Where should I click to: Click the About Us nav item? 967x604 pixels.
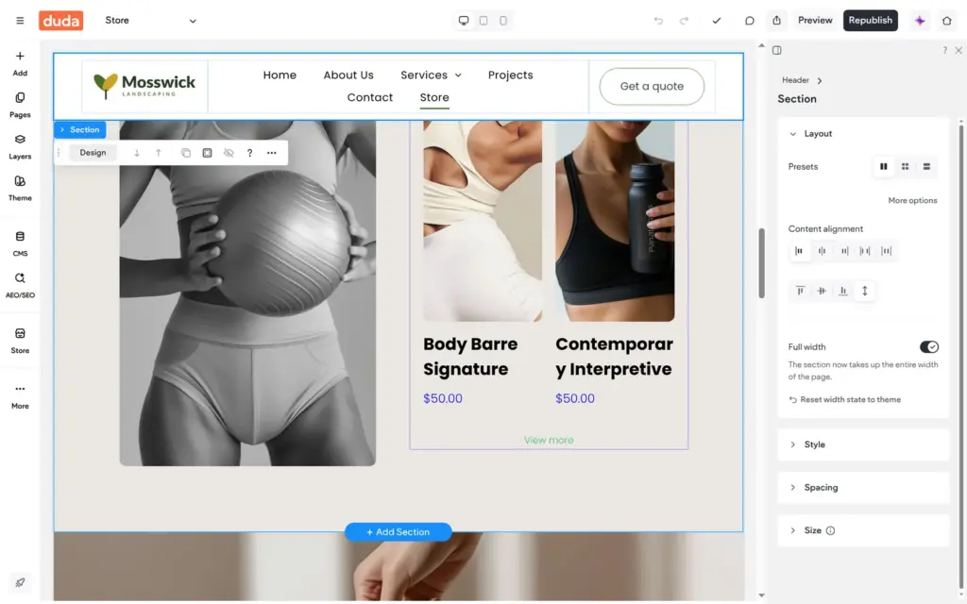[348, 75]
